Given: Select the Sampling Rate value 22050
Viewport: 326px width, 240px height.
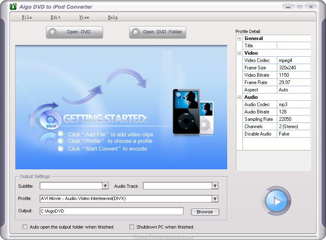Looking at the screenshot, I should tap(294, 119).
